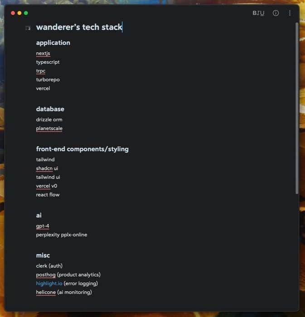Viewport: 305px width, 317px height.
Task: Click the 'front-end components/styling' heading
Action: click(x=82, y=149)
